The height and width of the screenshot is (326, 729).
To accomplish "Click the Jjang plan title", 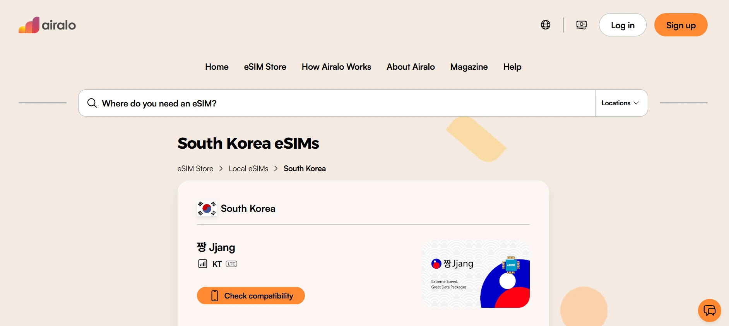I will (216, 247).
